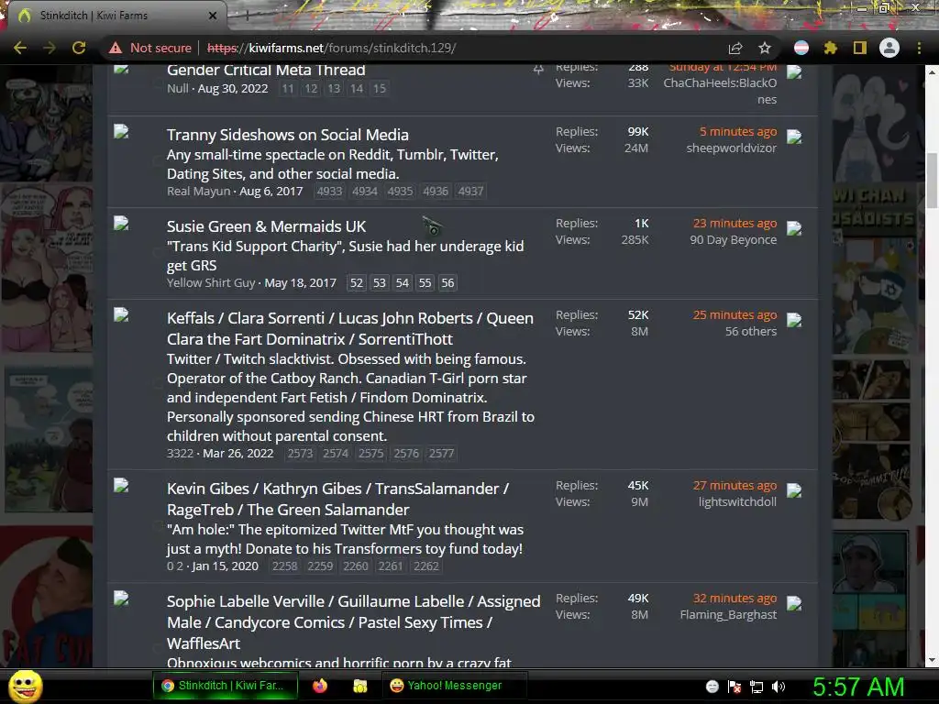Image resolution: width=939 pixels, height=704 pixels.
Task: Jump to latest post '32 minutes ago'
Action: tap(735, 598)
